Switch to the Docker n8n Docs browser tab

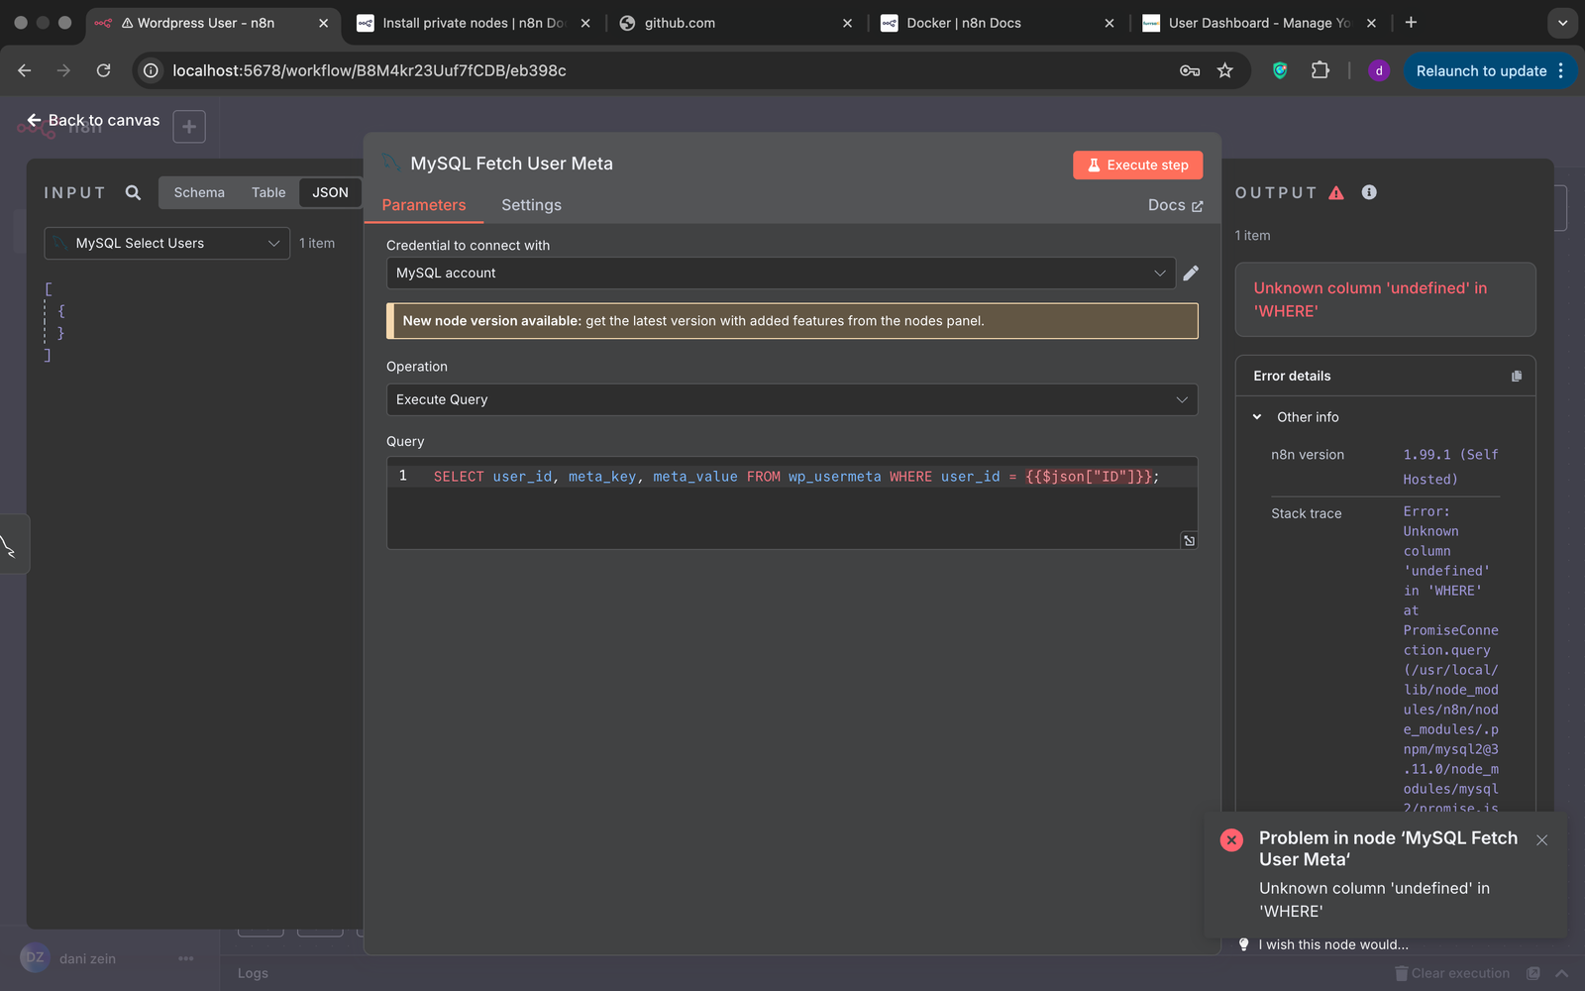pos(963,23)
